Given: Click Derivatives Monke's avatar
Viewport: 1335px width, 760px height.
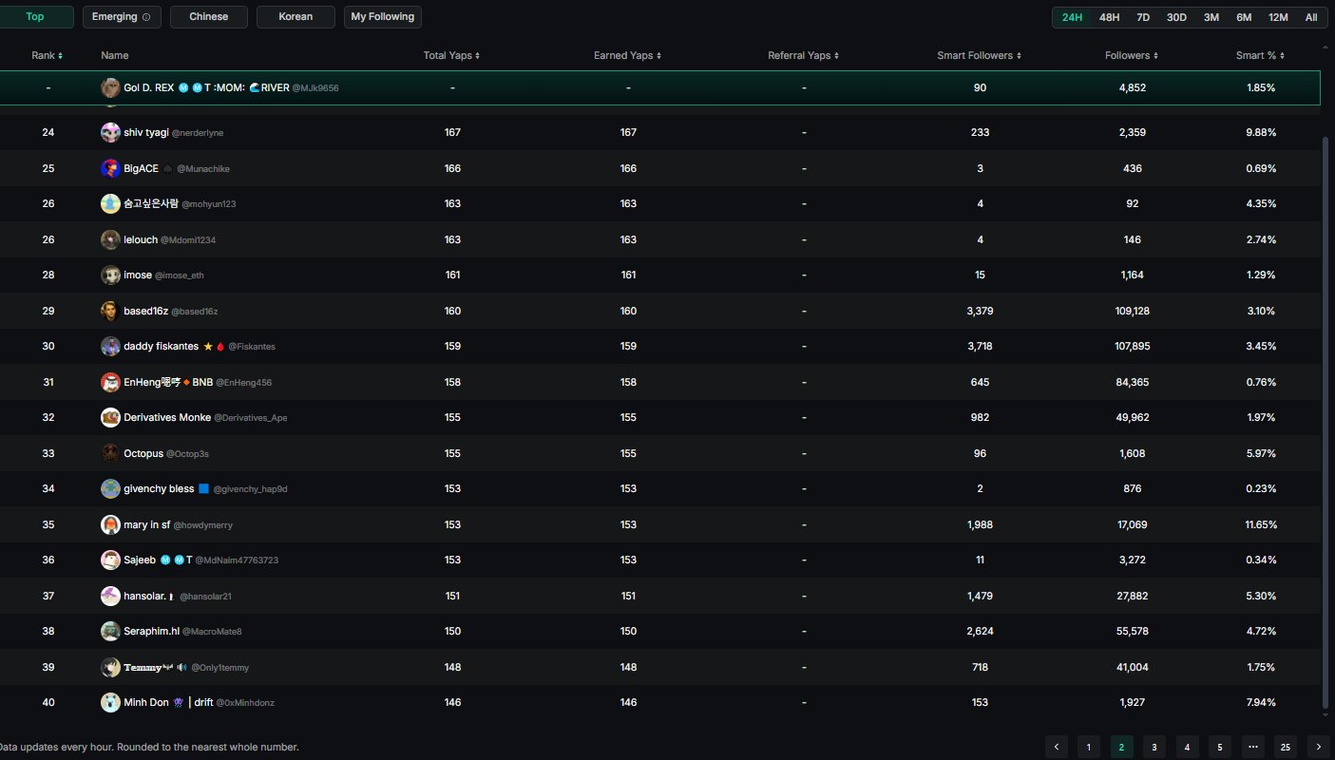Looking at the screenshot, I should (110, 417).
